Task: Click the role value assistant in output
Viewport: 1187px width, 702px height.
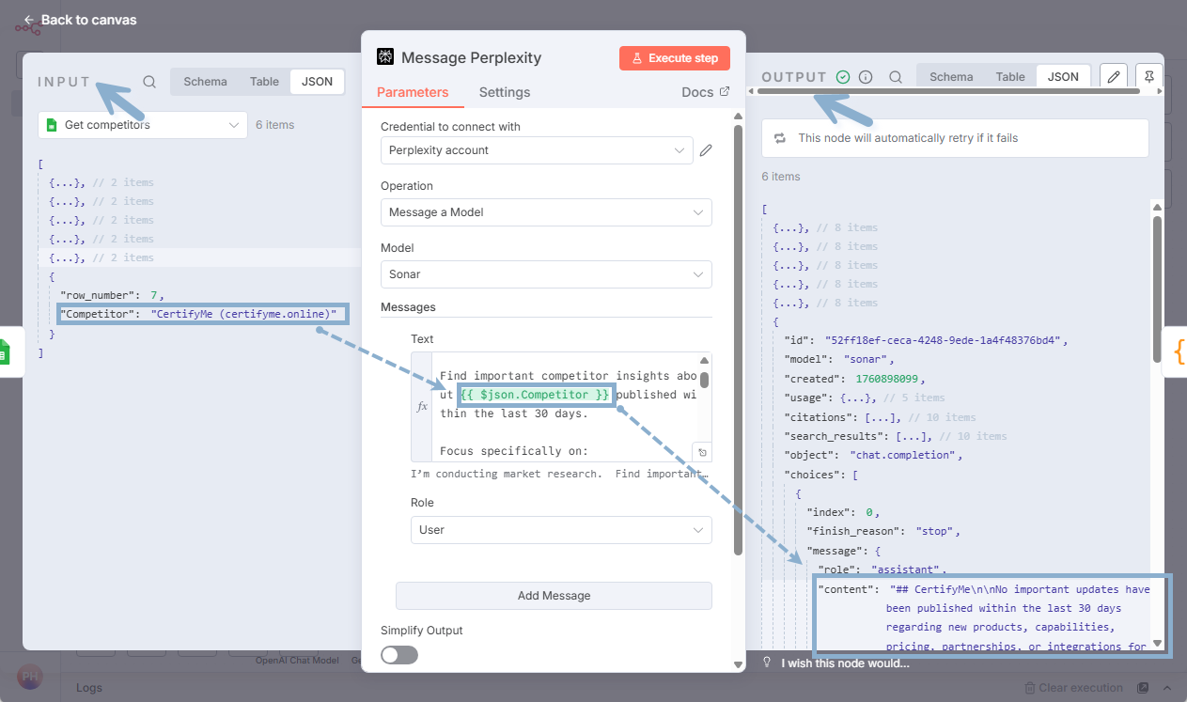Action: 907,569
